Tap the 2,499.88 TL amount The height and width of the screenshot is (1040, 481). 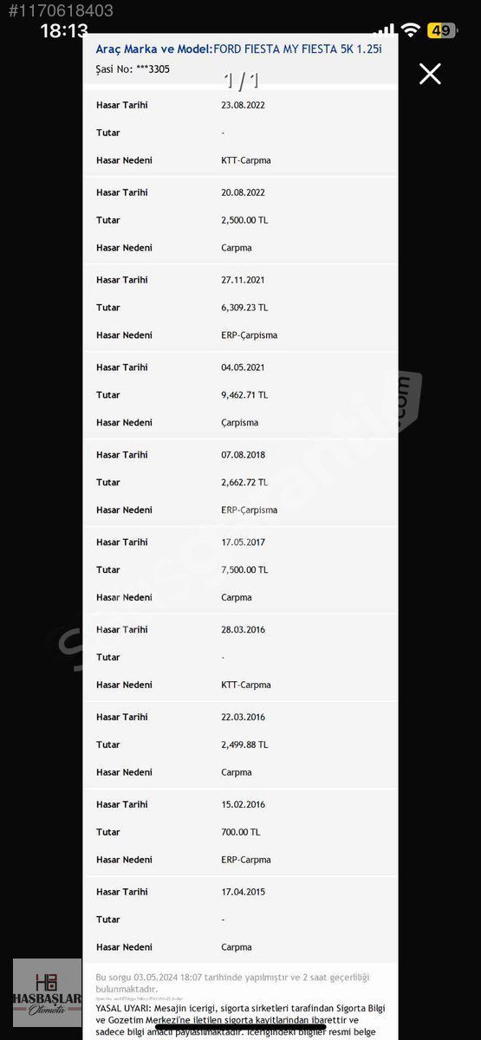click(x=244, y=744)
